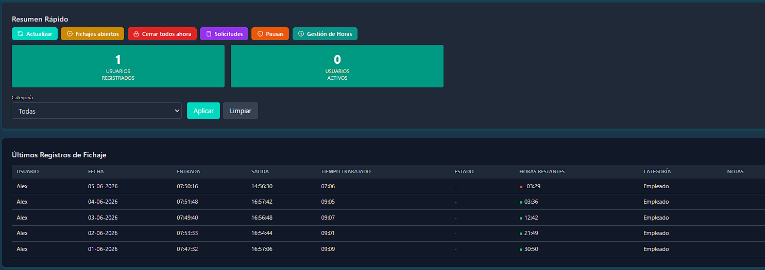Select the date 02-06-2026
The image size is (765, 270).
pyautogui.click(x=103, y=233)
